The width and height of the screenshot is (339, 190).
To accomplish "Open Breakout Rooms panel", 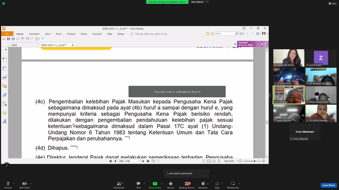I will 187,185.
